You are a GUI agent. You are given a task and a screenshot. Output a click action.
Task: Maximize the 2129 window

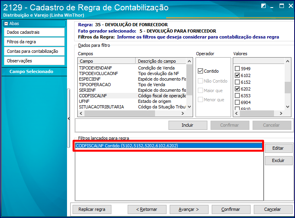[282, 6]
